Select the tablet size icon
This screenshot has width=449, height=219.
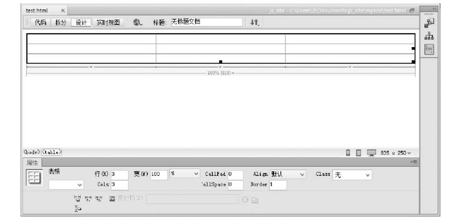[358, 153]
